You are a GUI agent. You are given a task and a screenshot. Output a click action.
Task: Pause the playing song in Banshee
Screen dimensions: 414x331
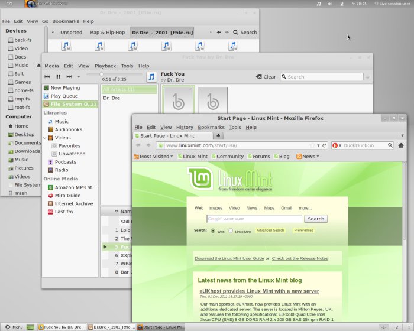(x=58, y=77)
